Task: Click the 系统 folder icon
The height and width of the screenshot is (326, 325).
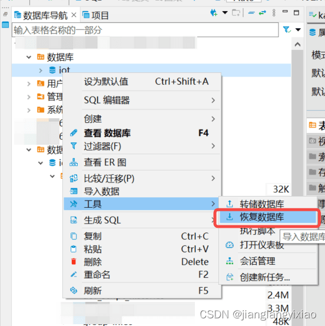Action: point(41,110)
